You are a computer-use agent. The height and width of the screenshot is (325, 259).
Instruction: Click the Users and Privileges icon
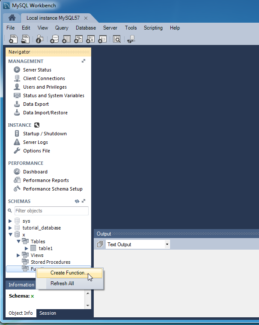click(x=17, y=87)
